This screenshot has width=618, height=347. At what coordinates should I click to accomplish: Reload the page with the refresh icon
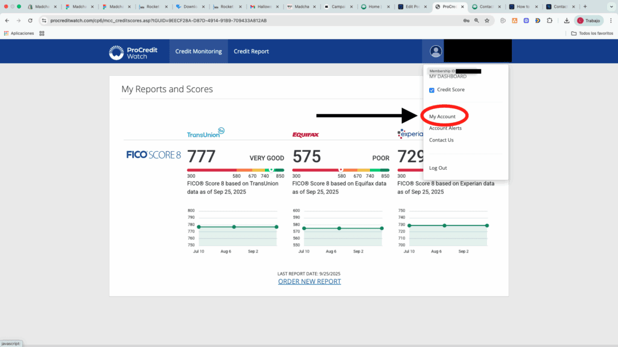pyautogui.click(x=31, y=20)
